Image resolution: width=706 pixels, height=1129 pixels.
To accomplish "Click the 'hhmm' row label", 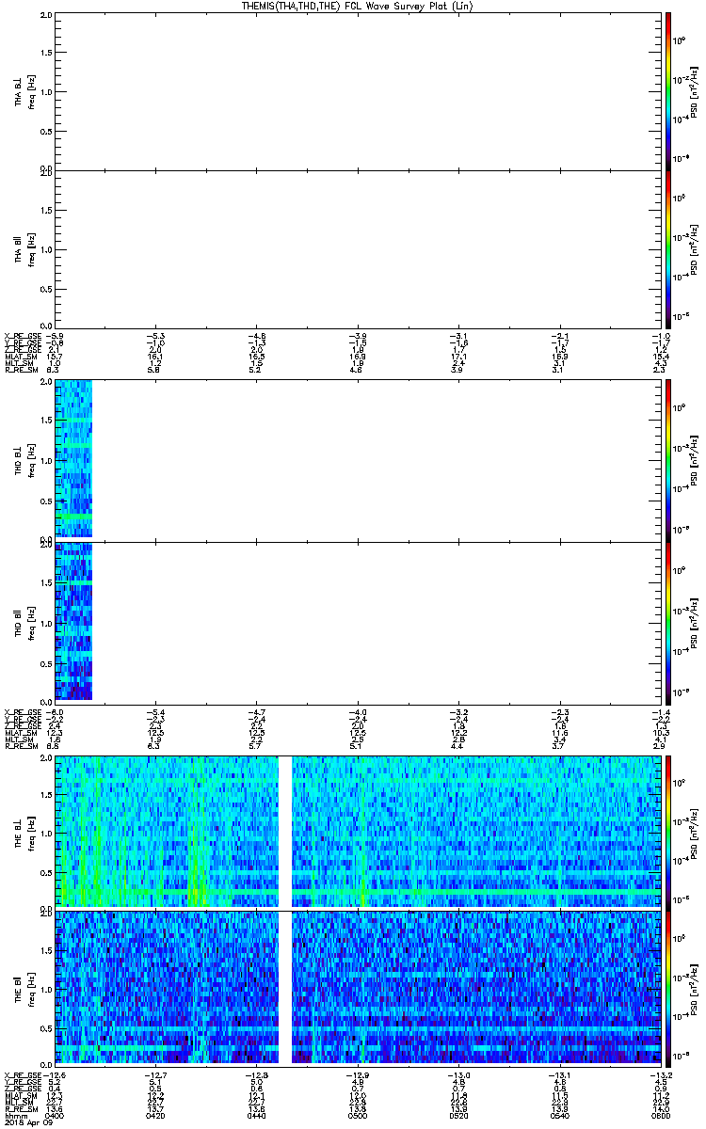I will (x=14, y=1115).
